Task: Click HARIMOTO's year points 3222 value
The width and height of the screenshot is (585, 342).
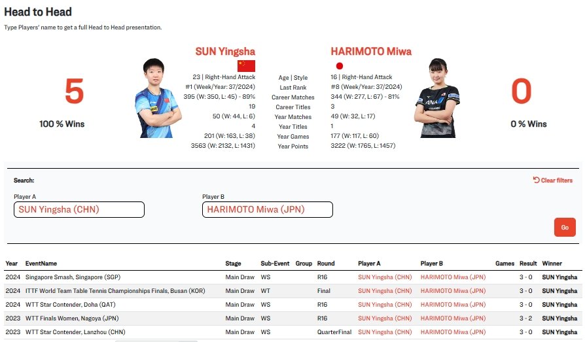Action: click(363, 146)
